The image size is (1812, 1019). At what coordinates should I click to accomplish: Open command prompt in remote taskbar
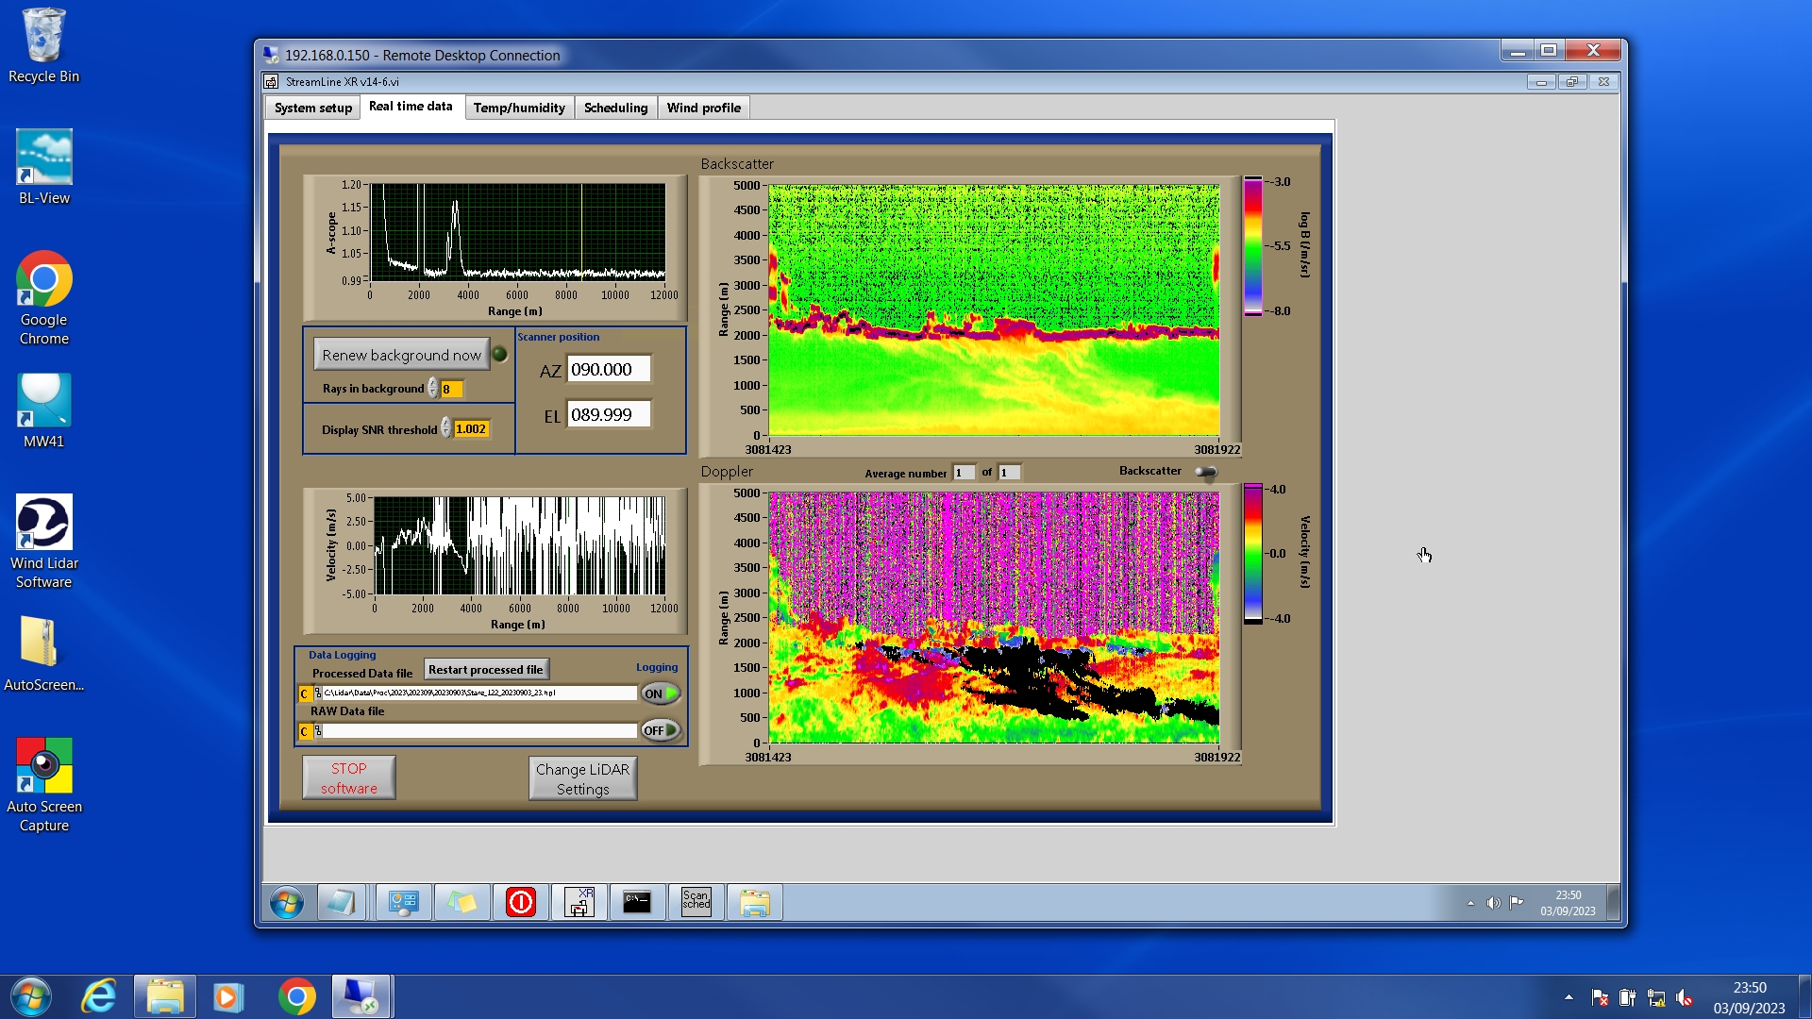click(637, 902)
